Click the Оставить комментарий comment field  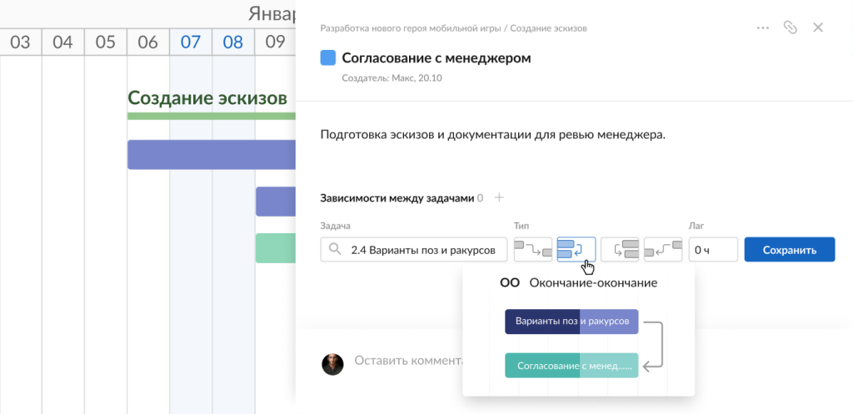[x=408, y=360]
